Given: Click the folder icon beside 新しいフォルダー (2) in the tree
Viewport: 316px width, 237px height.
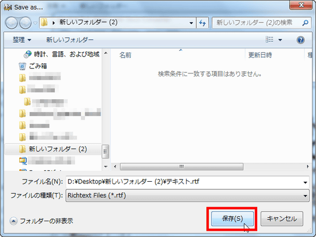Looking at the screenshot, I should (x=23, y=149).
